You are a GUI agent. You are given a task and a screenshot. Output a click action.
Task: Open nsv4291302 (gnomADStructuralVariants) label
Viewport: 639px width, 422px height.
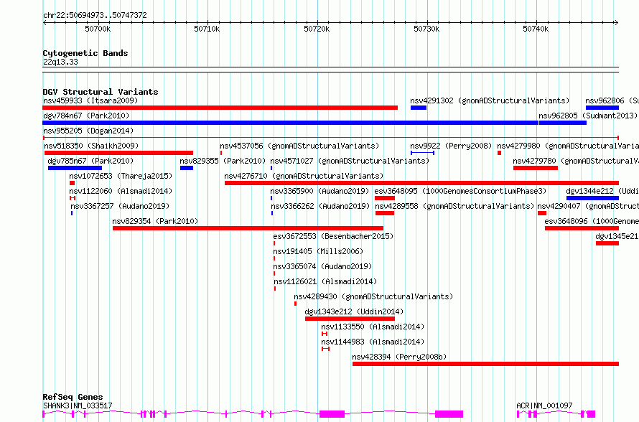[x=490, y=100]
